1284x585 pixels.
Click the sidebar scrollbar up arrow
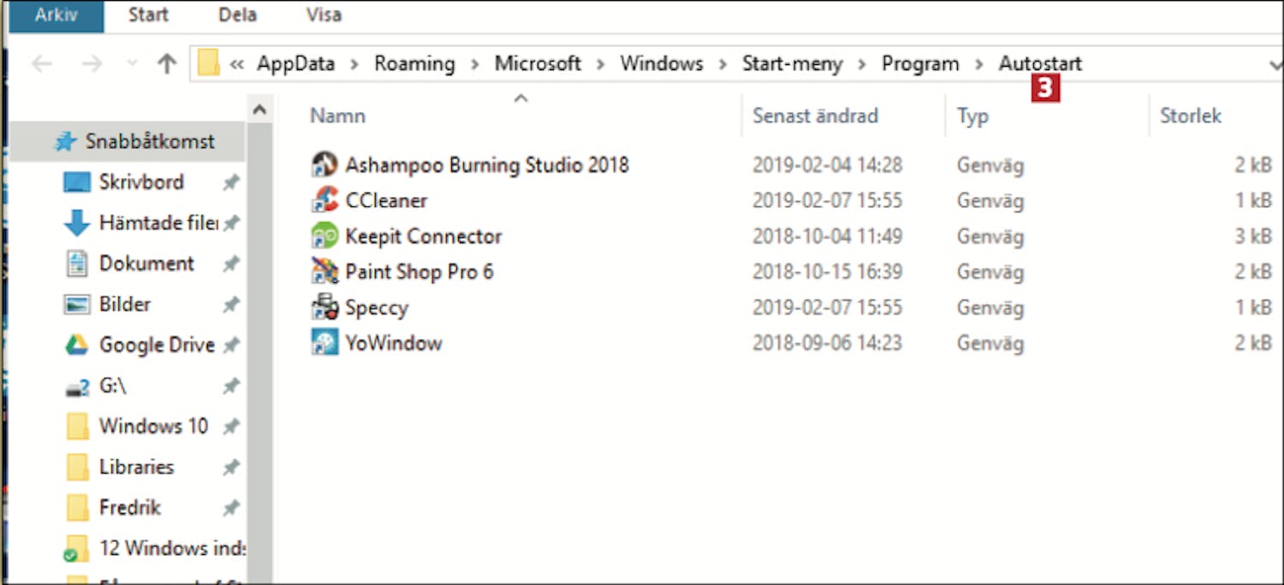coord(259,109)
